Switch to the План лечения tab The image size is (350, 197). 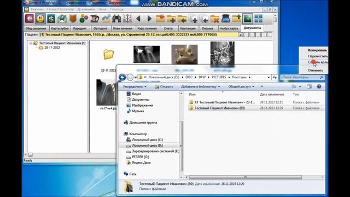[122, 28]
